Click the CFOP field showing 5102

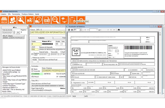35,49
